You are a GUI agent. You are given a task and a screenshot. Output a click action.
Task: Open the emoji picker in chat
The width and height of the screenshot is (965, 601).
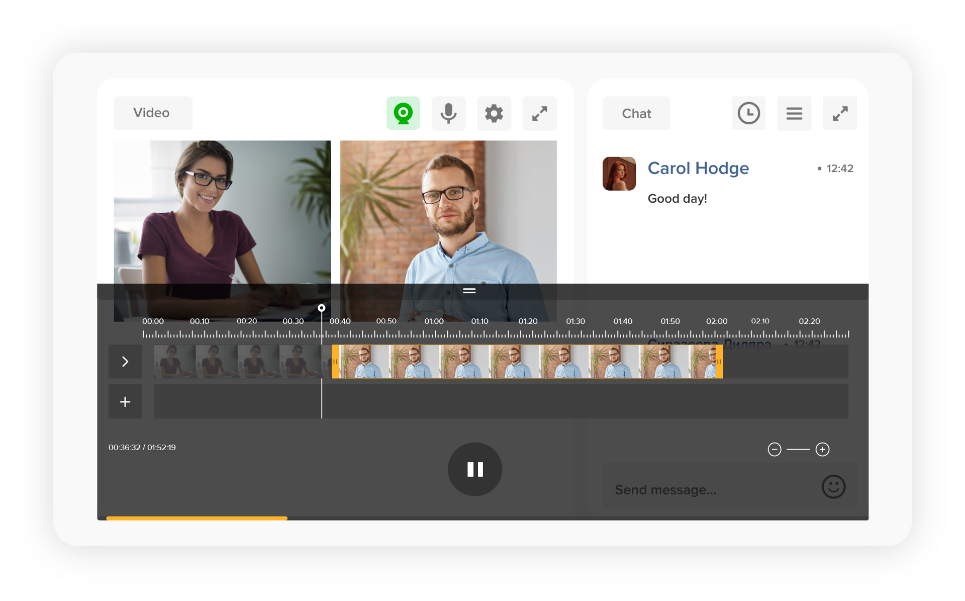(x=833, y=487)
